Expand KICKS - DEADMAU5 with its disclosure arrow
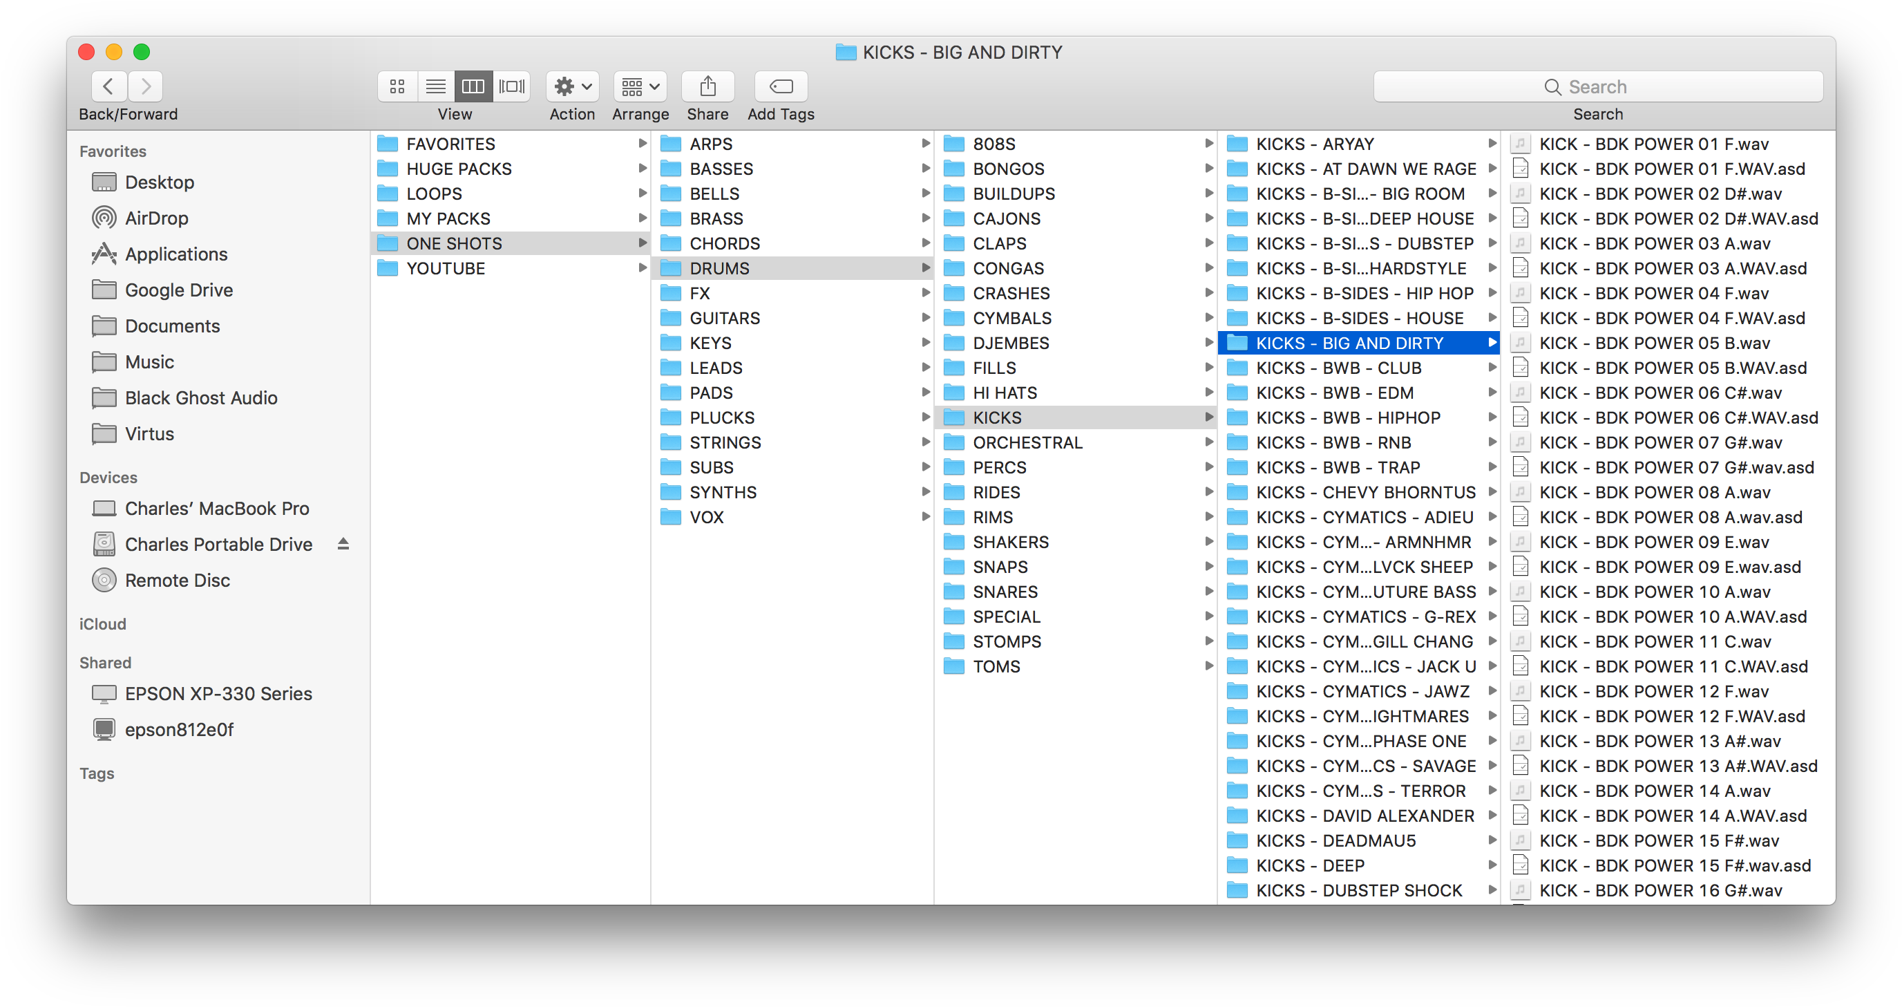The image size is (1902, 1007). (1493, 840)
